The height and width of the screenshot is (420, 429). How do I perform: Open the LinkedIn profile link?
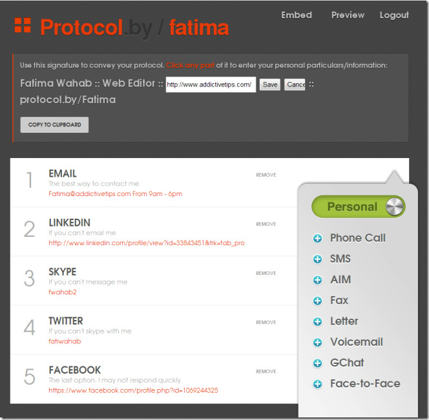147,243
